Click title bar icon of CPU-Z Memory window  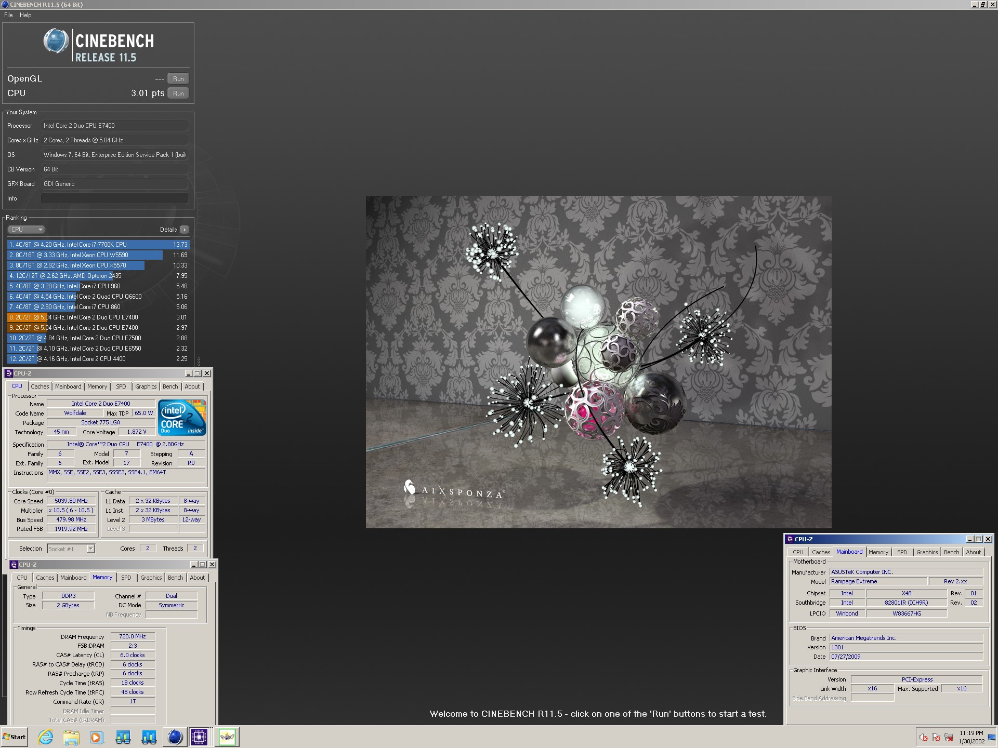(x=14, y=565)
